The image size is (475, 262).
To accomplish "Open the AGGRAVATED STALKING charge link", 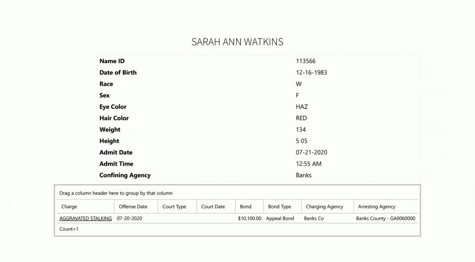I will click(85, 218).
